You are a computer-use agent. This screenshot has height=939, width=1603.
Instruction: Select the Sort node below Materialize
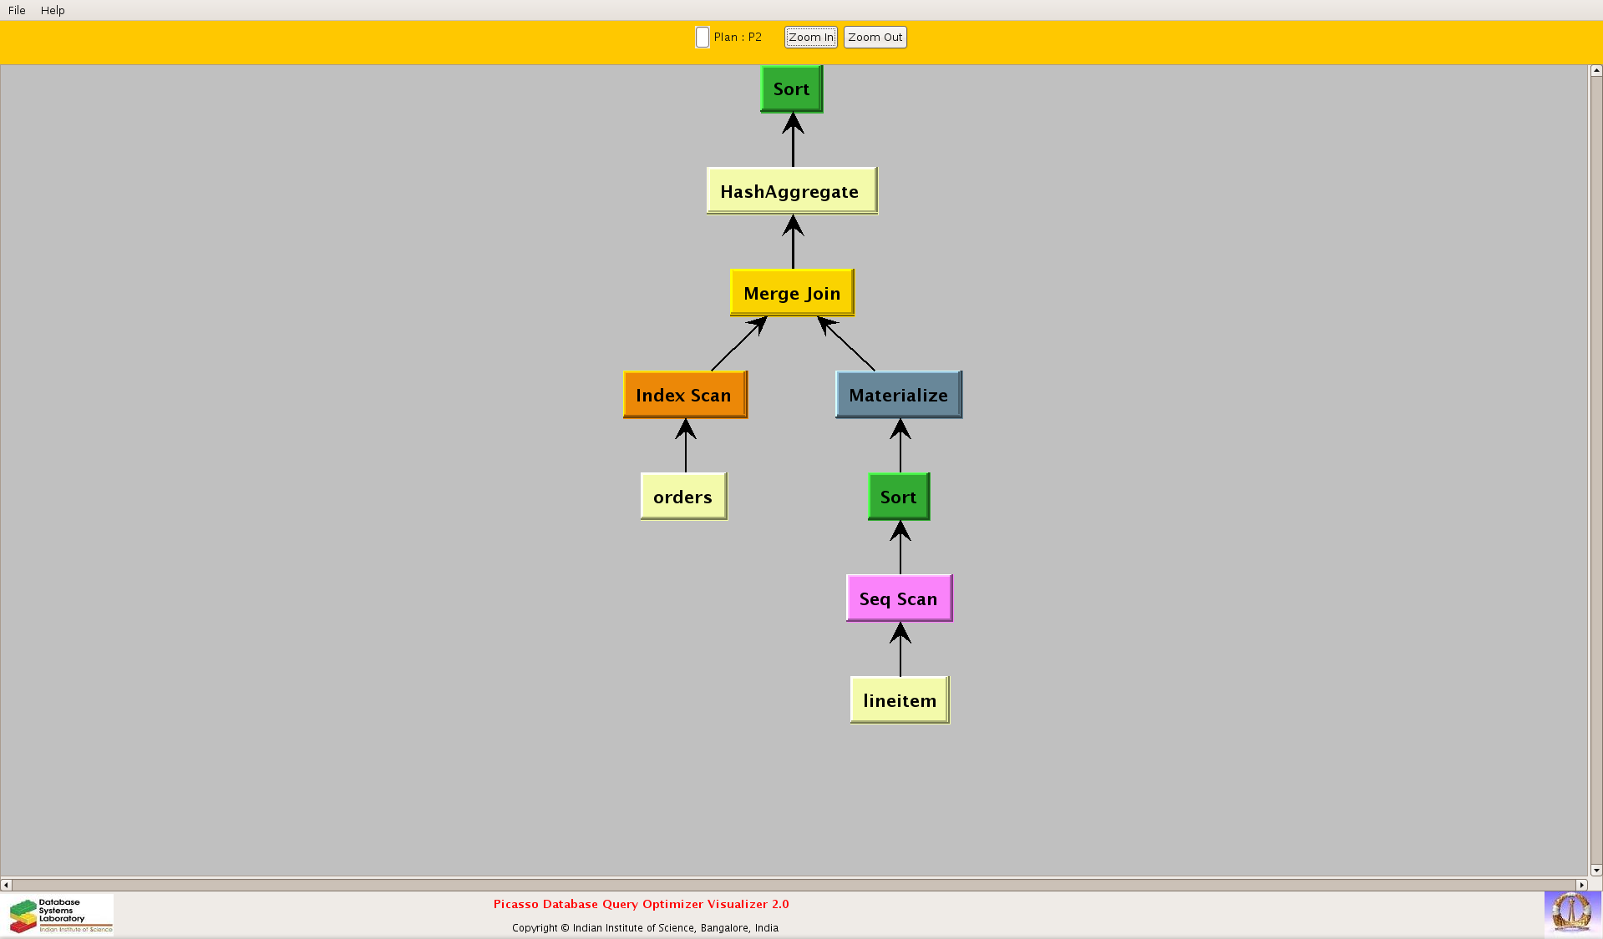(898, 497)
